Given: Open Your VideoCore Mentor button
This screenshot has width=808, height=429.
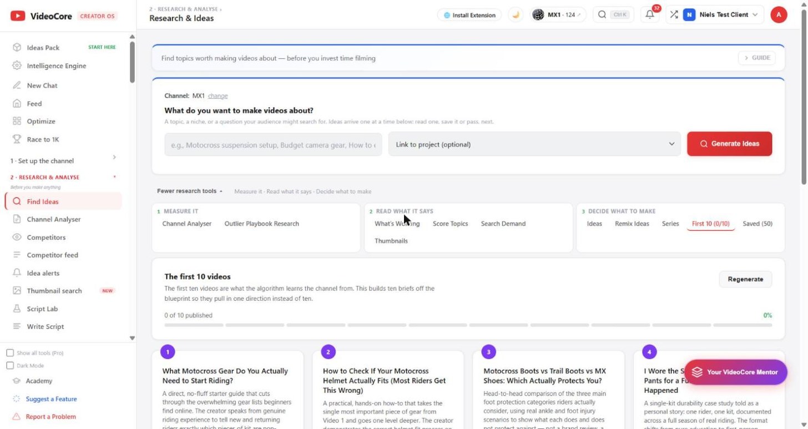Looking at the screenshot, I should tap(735, 372).
